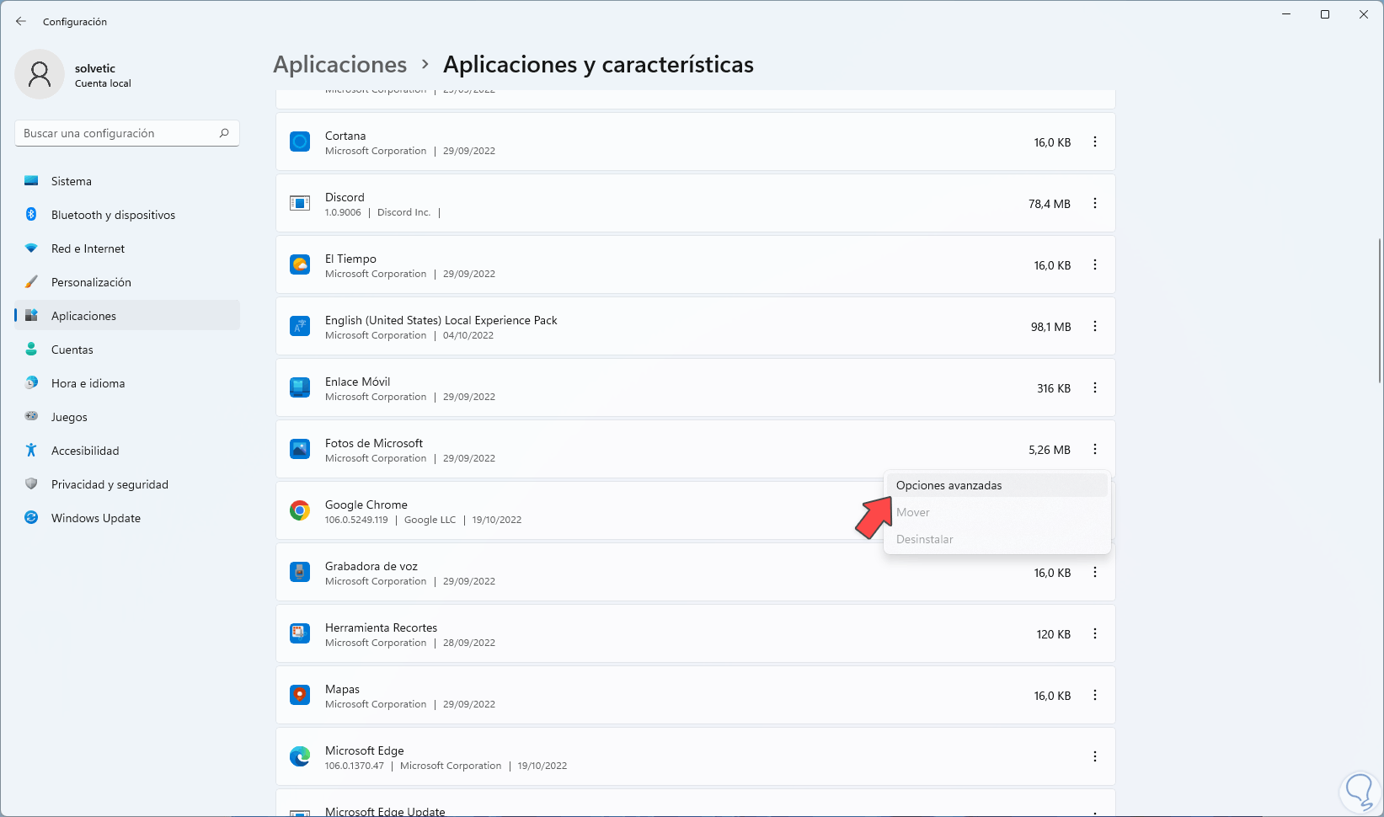Select Personalización in sidebar

click(x=127, y=282)
